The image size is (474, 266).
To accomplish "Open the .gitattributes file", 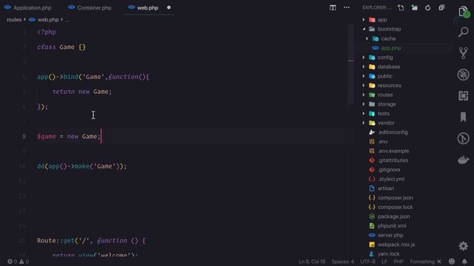I will (393, 160).
